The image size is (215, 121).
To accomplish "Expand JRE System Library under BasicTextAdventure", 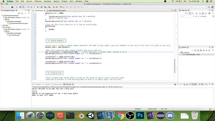I will [x=4, y=17].
